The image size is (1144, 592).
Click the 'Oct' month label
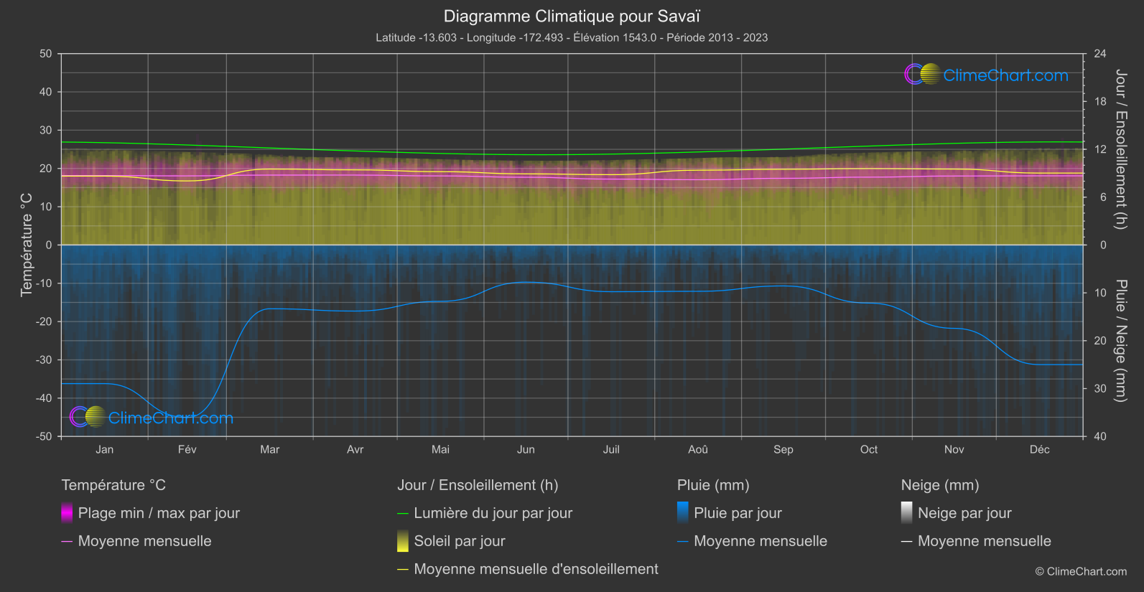[869, 449]
